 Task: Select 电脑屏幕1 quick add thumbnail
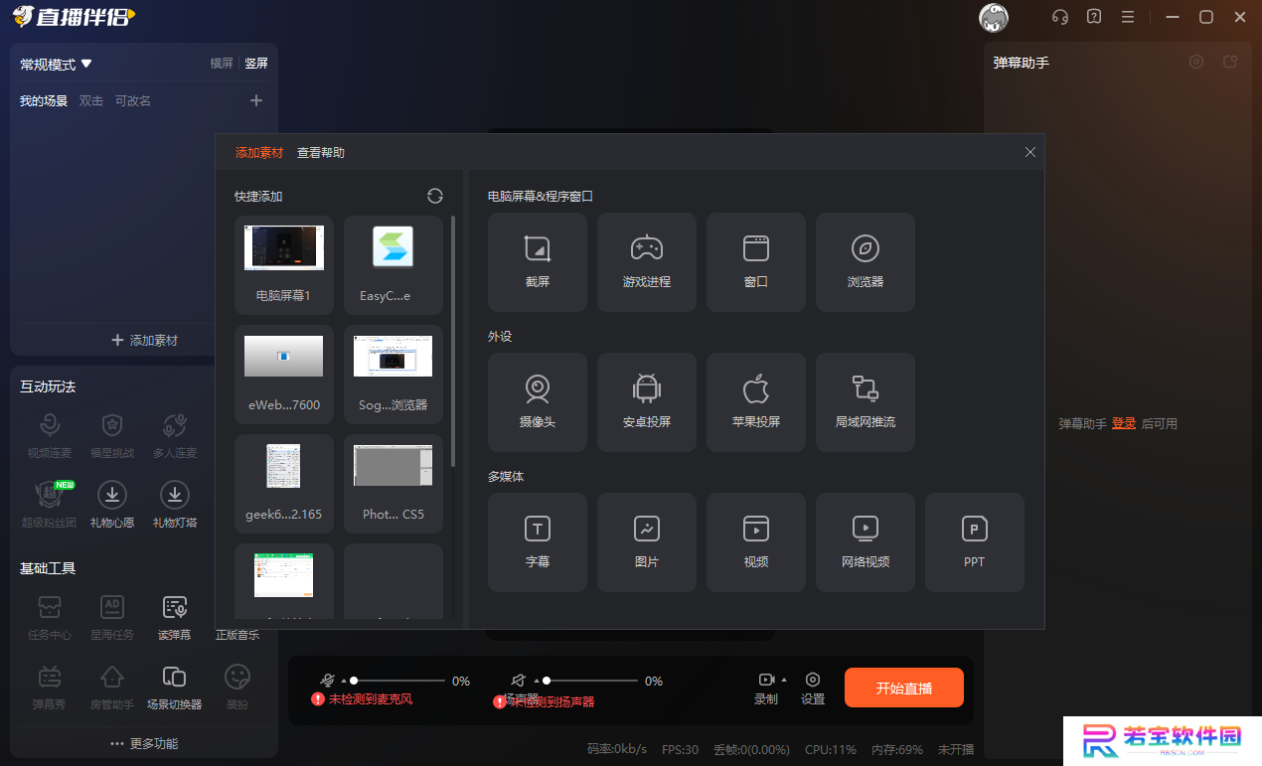[284, 265]
